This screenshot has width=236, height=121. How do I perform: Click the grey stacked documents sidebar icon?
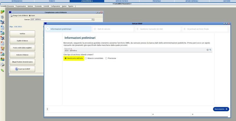(x=2, y=17)
